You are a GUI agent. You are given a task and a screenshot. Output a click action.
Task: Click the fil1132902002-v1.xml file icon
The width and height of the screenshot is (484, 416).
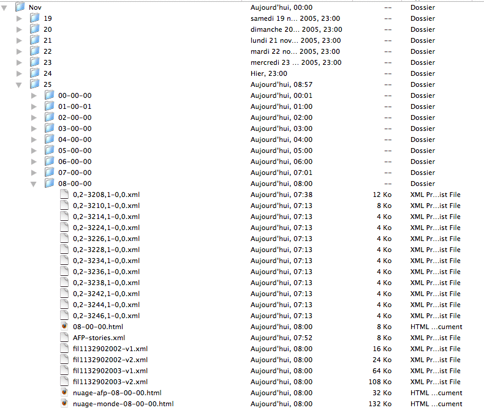coord(64,349)
